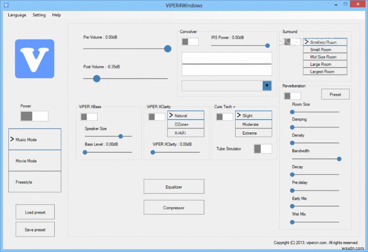The height and width of the screenshot is (252, 368).
Task: Open the Compressor
Action: [x=174, y=207]
